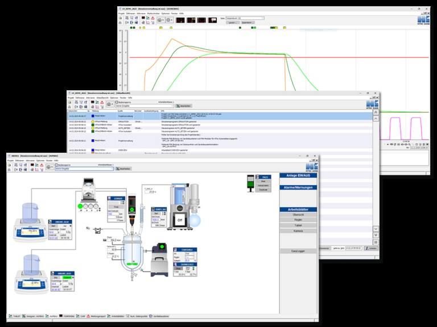
Task: Open Hilfe menu in chart window
Action: click(x=182, y=14)
